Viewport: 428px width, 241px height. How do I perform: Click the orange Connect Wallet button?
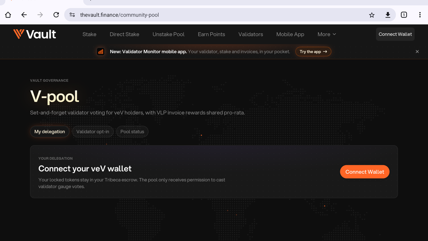point(365,172)
